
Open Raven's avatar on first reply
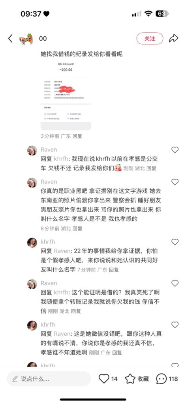point(32,150)
